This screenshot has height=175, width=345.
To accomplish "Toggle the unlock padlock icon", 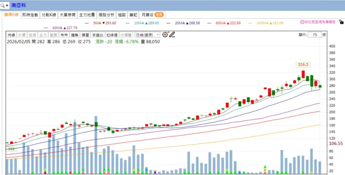I will pyautogui.click(x=341, y=22).
